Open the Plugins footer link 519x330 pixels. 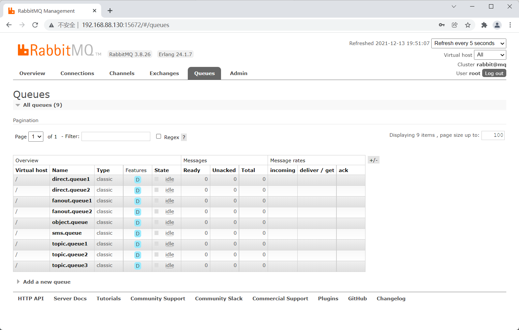pos(328,299)
